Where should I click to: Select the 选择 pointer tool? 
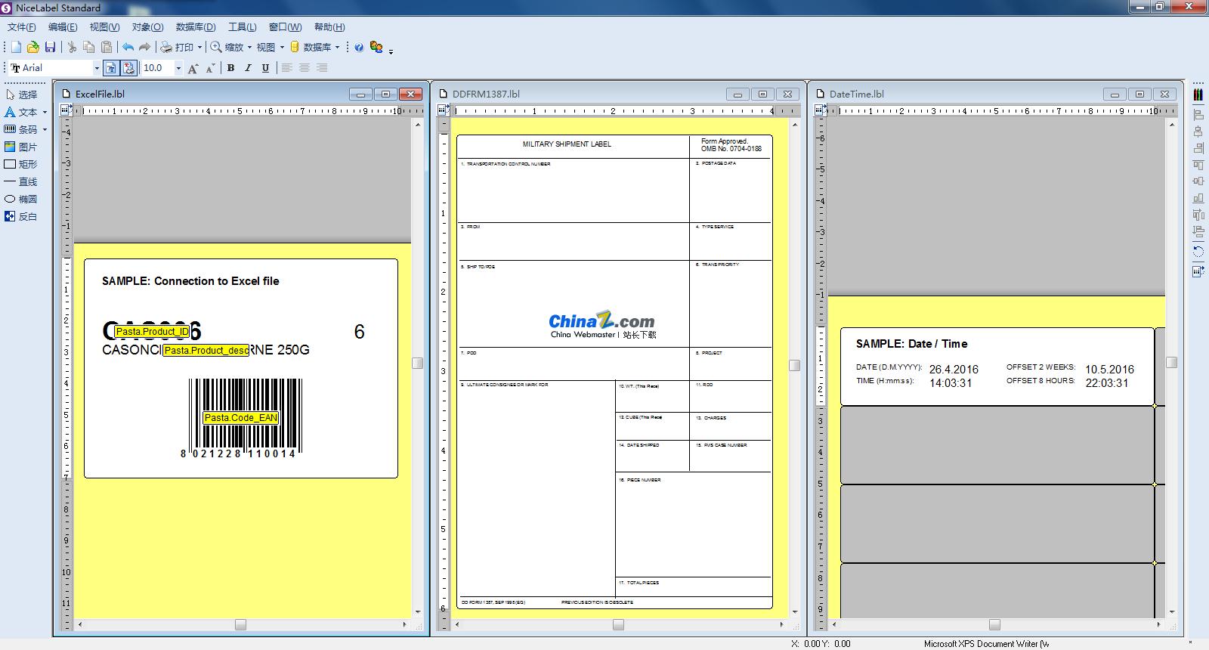21,94
